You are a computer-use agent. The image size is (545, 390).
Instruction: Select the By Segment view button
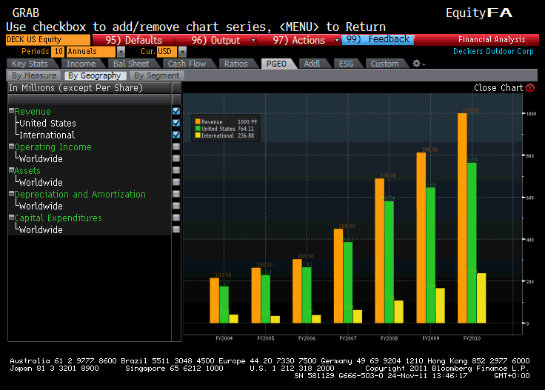pyautogui.click(x=156, y=75)
